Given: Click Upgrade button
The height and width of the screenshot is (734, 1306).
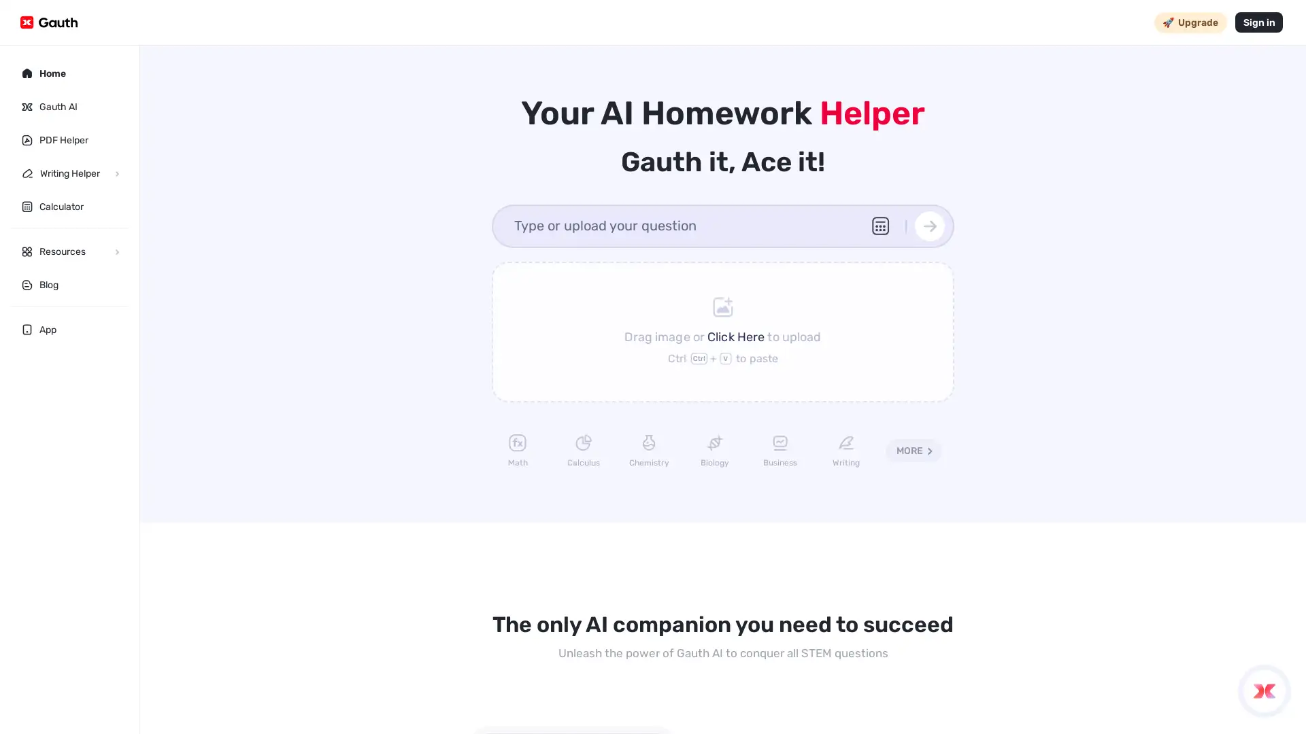Looking at the screenshot, I should pyautogui.click(x=1190, y=22).
